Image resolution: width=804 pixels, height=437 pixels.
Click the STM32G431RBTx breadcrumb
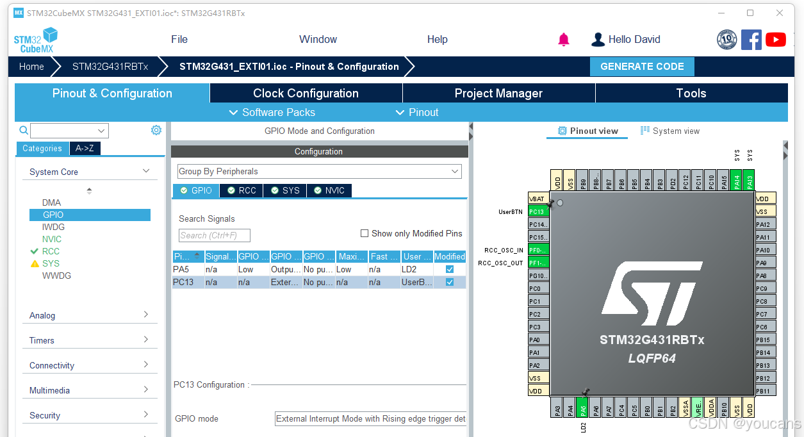click(110, 67)
